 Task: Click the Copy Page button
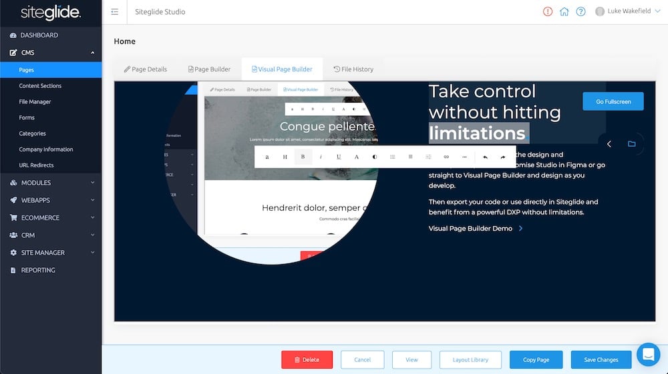536,359
